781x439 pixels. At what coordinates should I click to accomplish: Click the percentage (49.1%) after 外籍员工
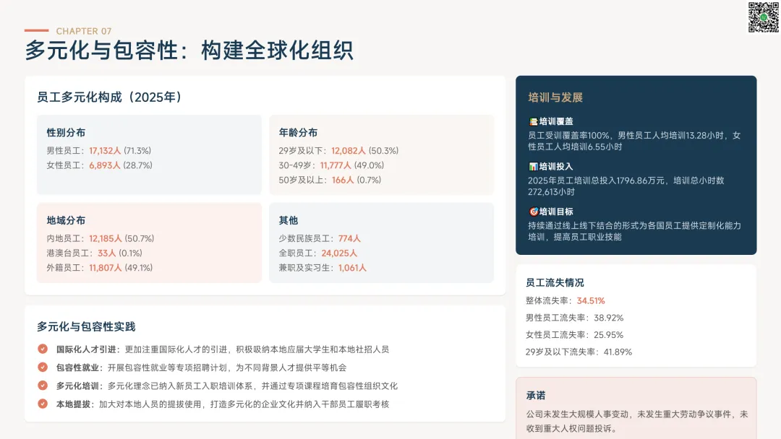[138, 267]
